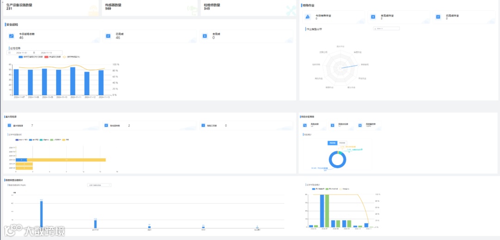Open the start date 2024-11-07 picker
Image resolution: width=500 pixels, height=240 pixels.
(22, 53)
